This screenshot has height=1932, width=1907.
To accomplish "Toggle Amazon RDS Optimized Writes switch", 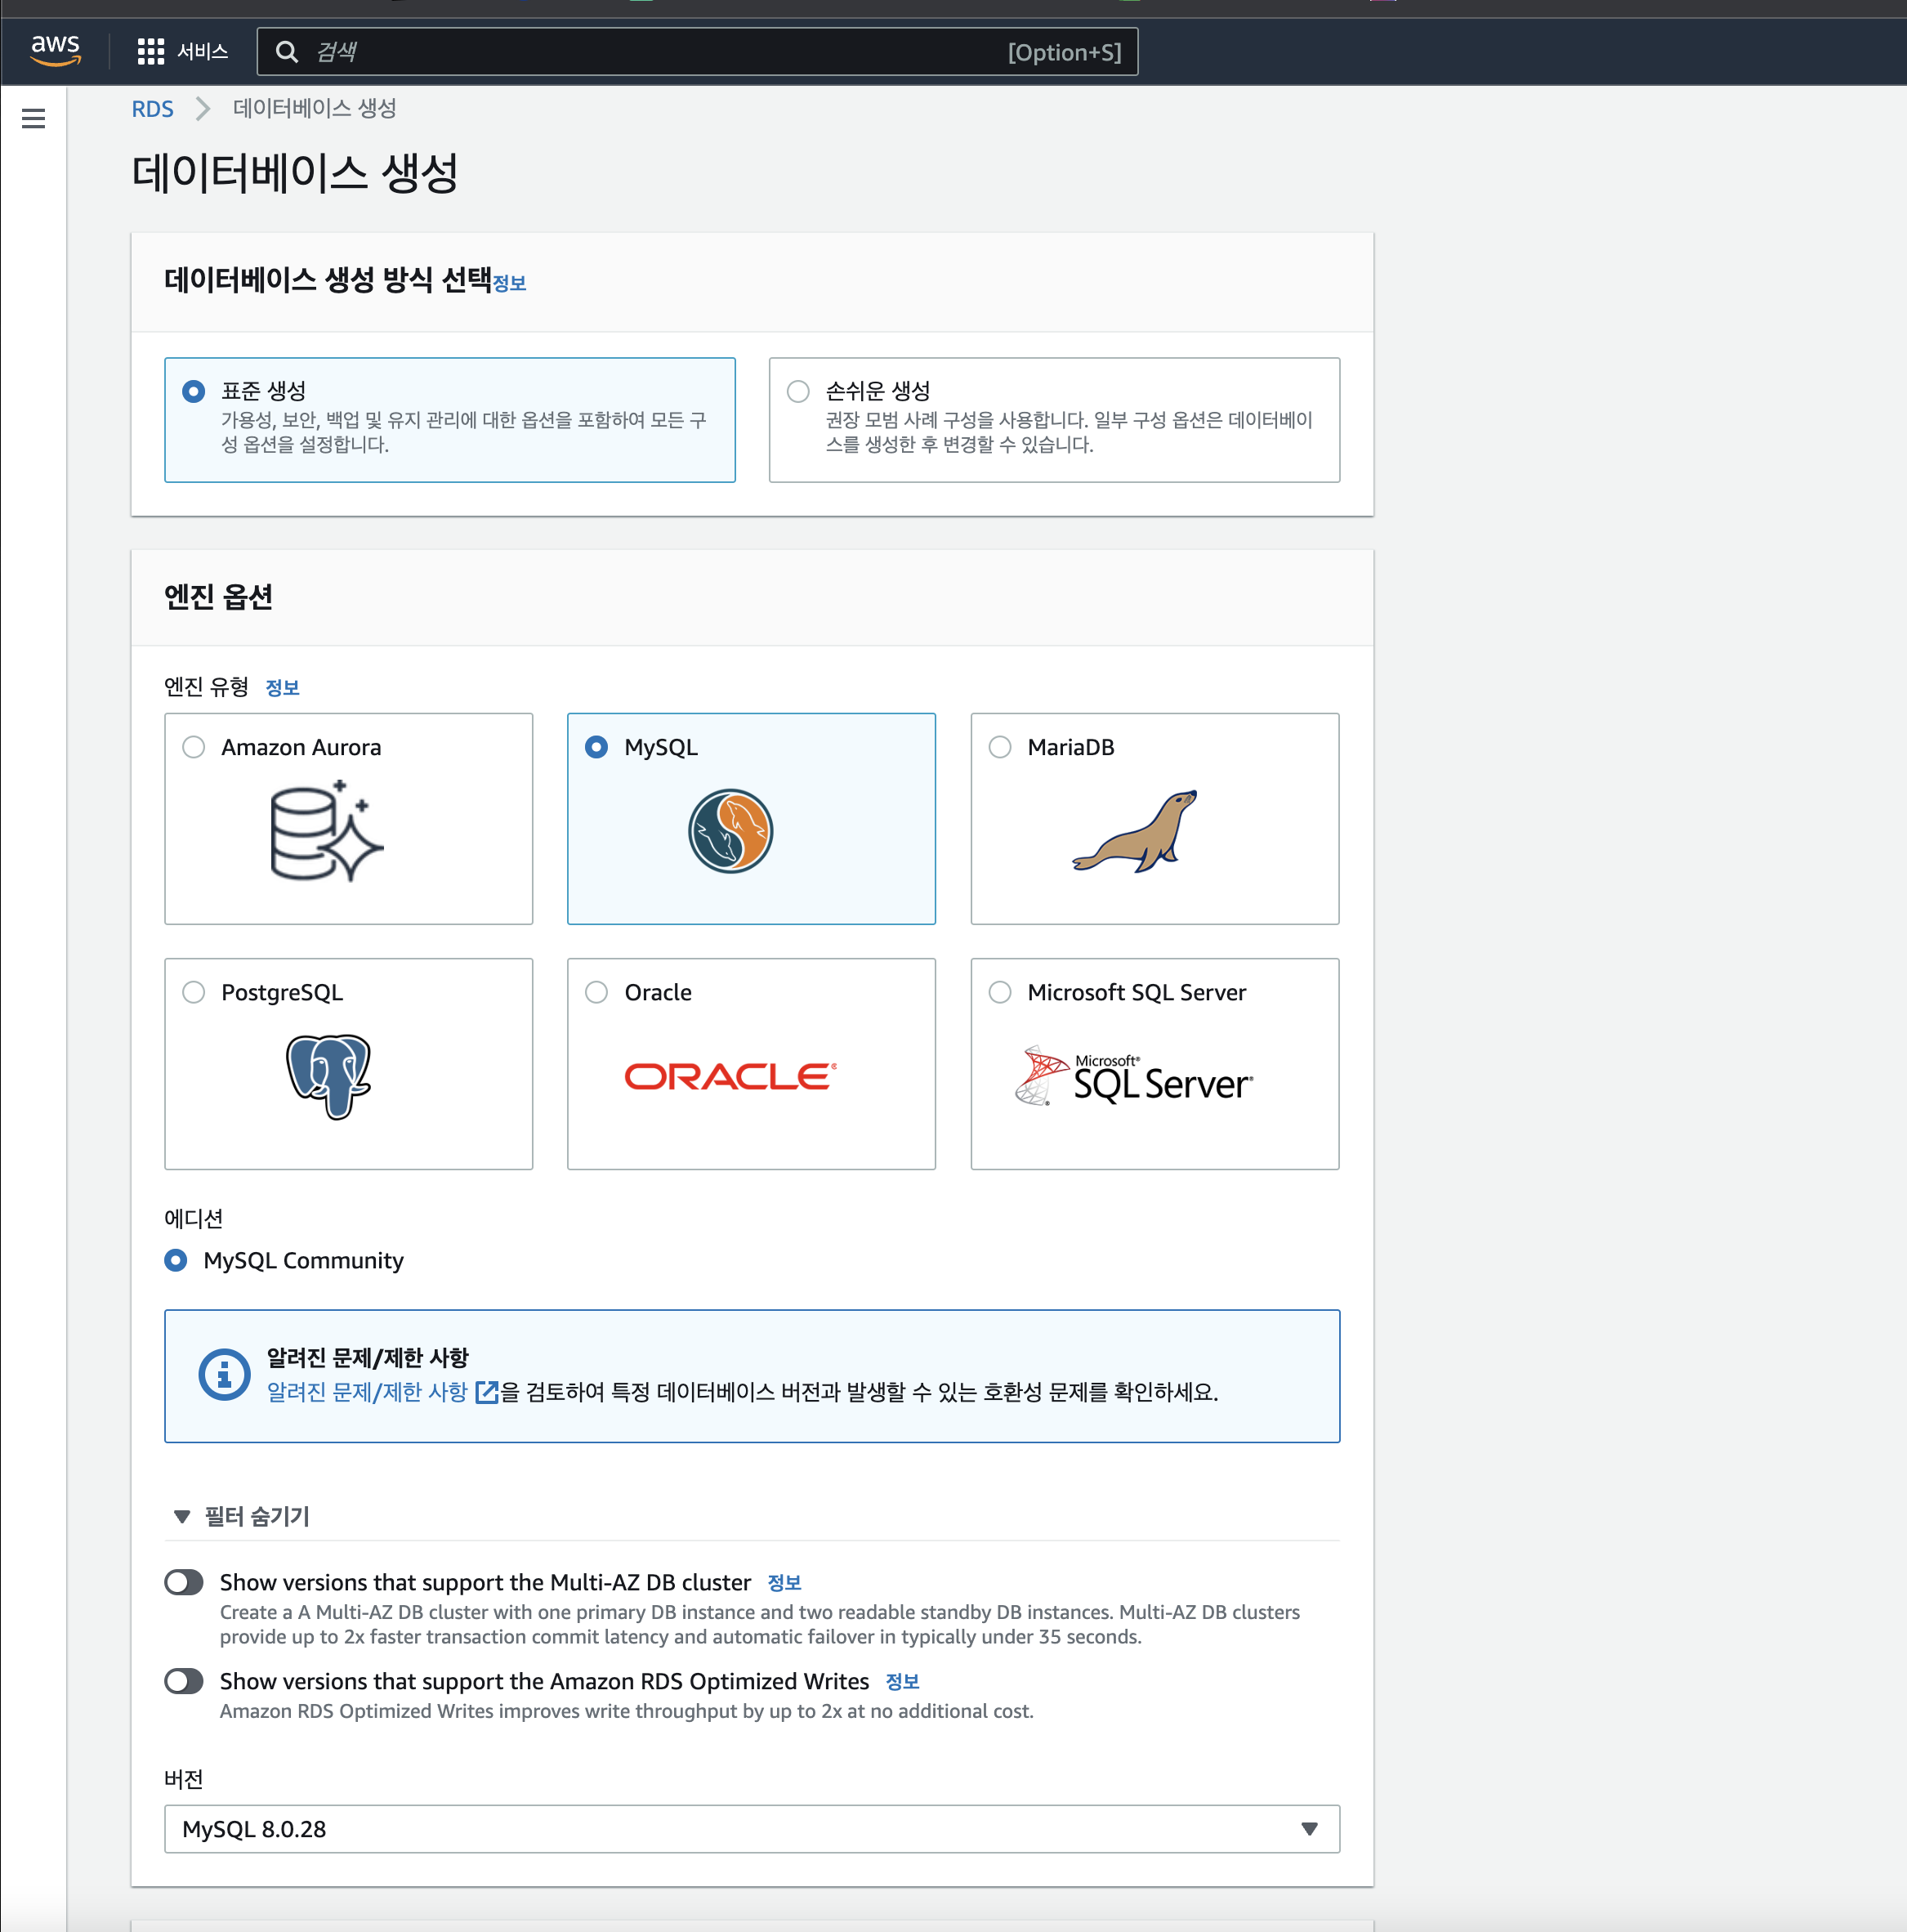I will click(x=184, y=1681).
